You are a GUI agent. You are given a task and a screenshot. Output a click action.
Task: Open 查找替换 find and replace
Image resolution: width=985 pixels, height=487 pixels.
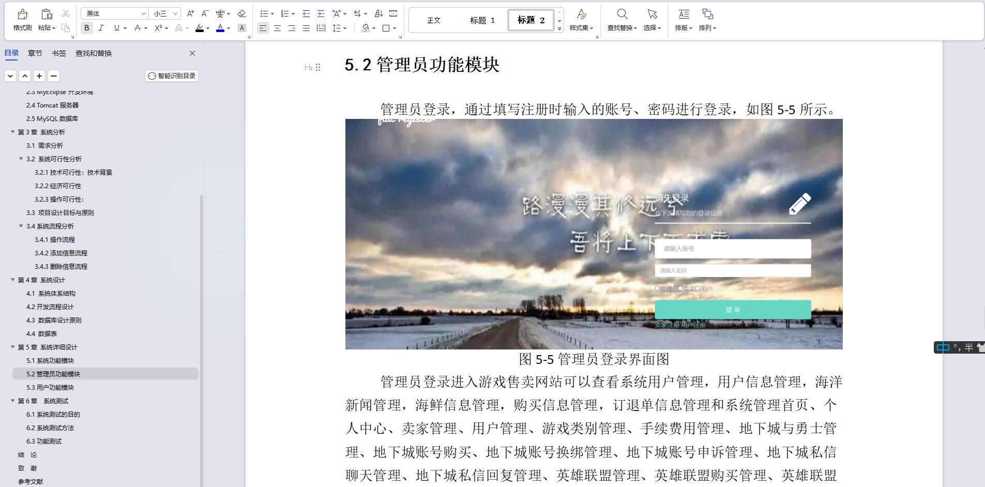coord(622,20)
